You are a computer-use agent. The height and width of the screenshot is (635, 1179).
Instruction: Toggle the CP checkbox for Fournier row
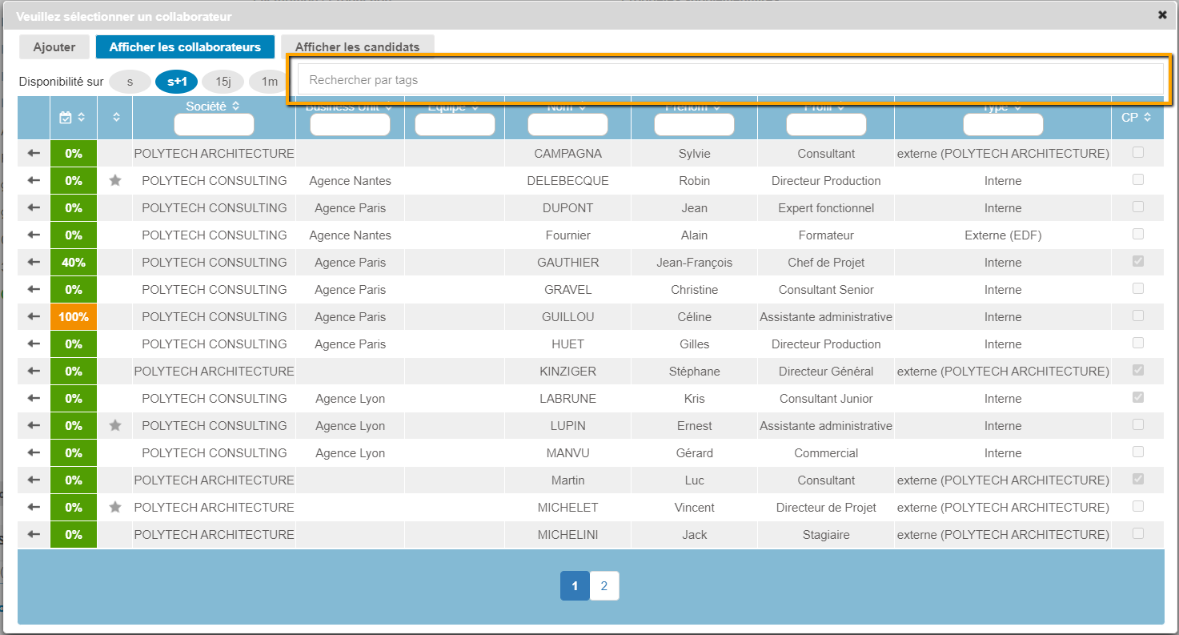click(x=1137, y=235)
